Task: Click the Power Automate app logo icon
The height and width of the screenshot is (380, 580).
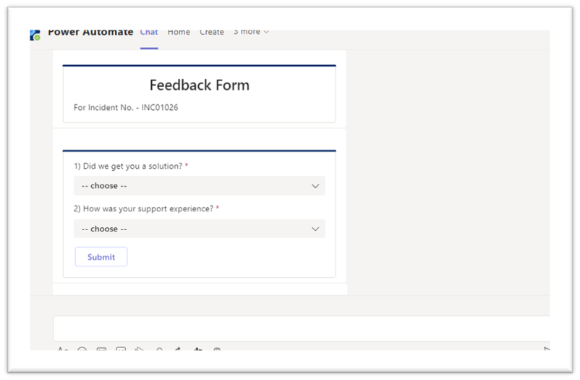Action: coord(35,35)
